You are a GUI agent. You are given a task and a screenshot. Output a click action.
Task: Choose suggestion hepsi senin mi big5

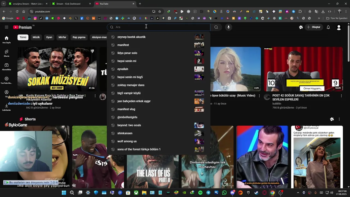point(159,77)
